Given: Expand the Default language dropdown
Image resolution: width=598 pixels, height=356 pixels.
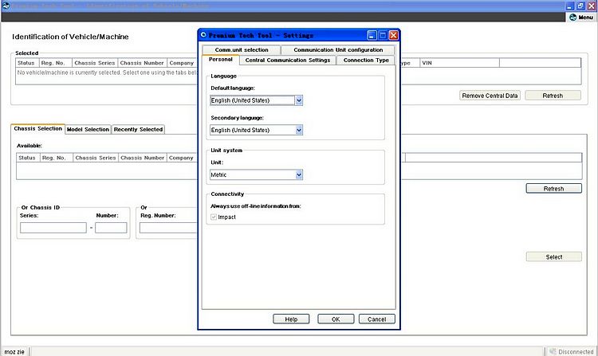Looking at the screenshot, I should (299, 100).
